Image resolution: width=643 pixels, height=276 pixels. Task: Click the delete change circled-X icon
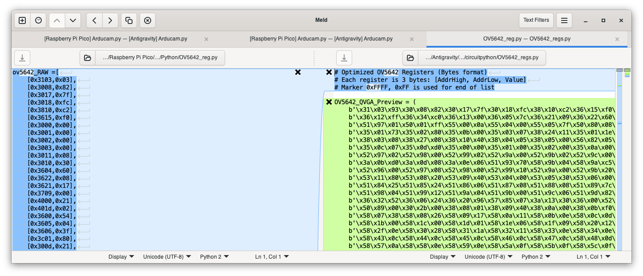click(x=148, y=20)
